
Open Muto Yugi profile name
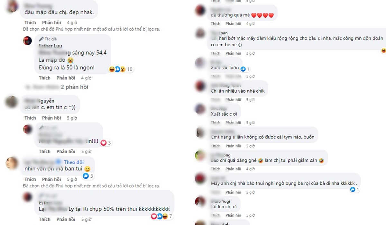coord(220,202)
